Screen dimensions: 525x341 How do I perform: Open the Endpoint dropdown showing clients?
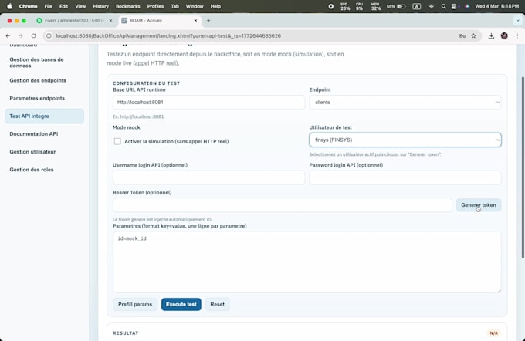(405, 103)
